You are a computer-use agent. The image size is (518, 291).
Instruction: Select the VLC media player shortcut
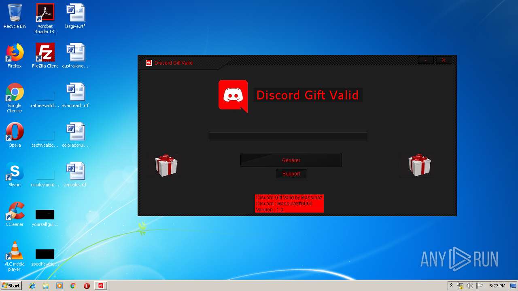[x=15, y=256]
